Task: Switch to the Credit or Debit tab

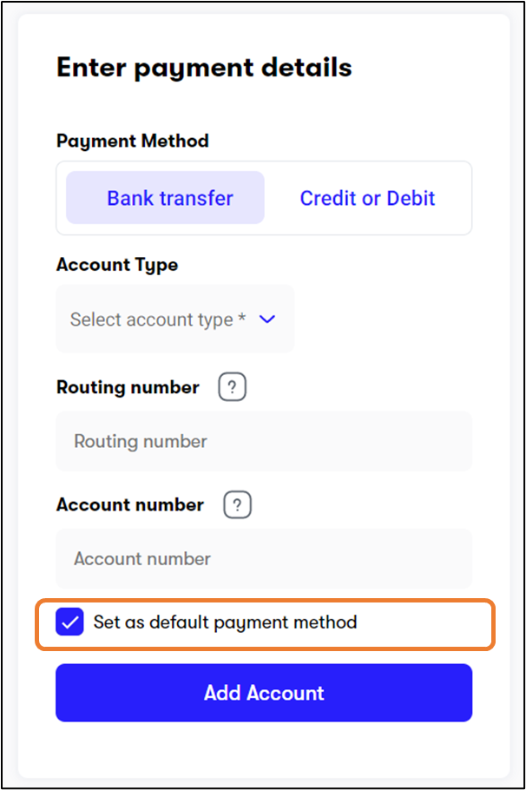Action: [x=367, y=198]
